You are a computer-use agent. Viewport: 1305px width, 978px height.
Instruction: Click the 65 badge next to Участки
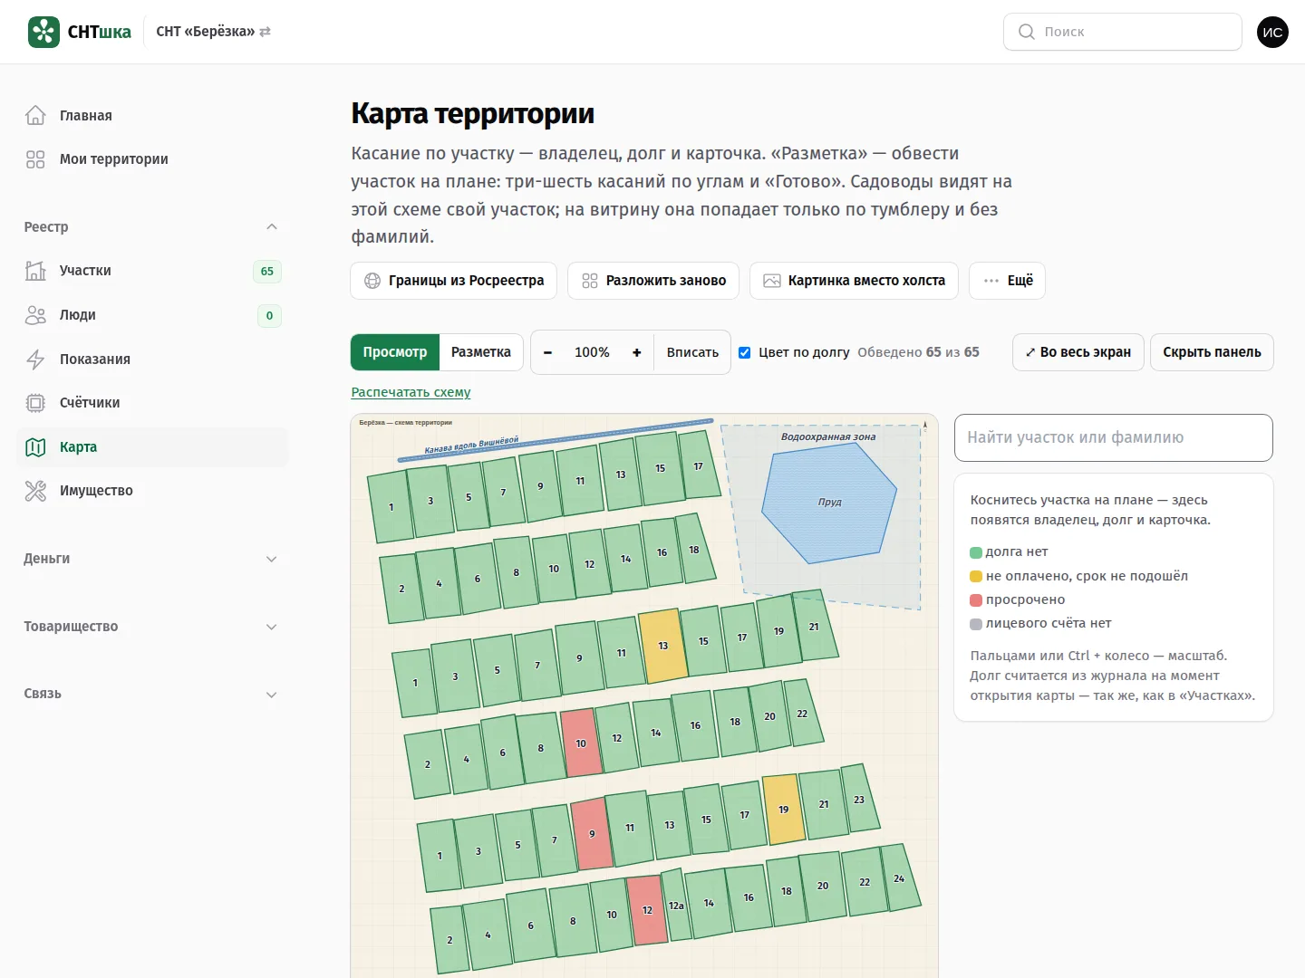(x=267, y=271)
